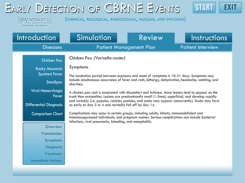The height and width of the screenshot is (183, 245).
Task: Click the paragraph beginning 'A chicken pox rash'
Action: (144, 99)
